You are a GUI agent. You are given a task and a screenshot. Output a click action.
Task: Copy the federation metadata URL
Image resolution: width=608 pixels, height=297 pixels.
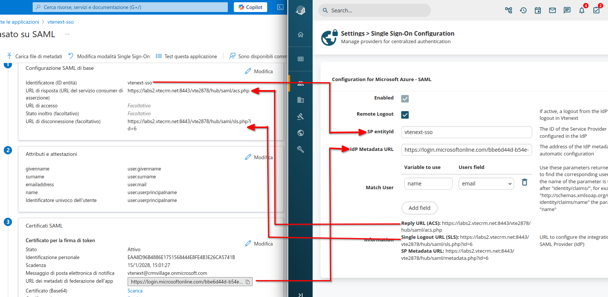click(x=248, y=282)
